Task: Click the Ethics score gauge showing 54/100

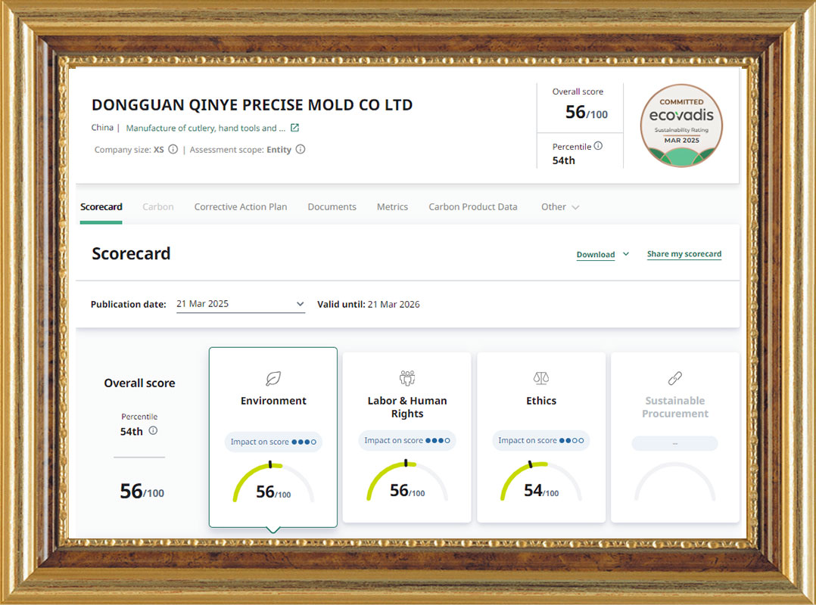Action: 541,481
